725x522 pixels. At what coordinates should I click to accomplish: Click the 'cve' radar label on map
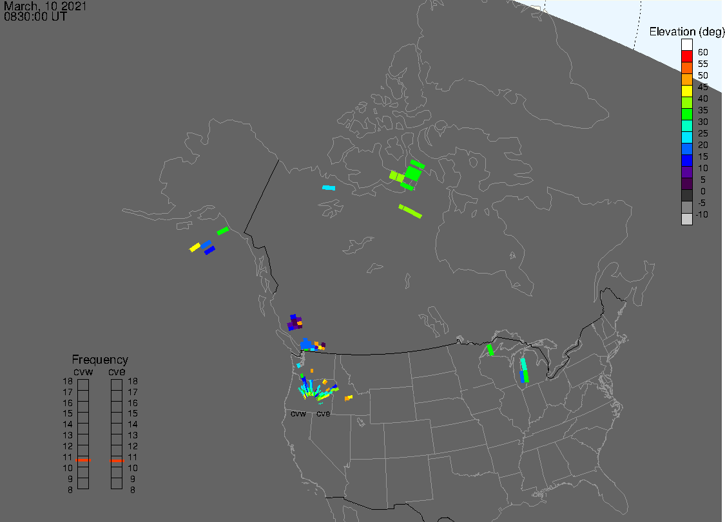[x=324, y=413]
